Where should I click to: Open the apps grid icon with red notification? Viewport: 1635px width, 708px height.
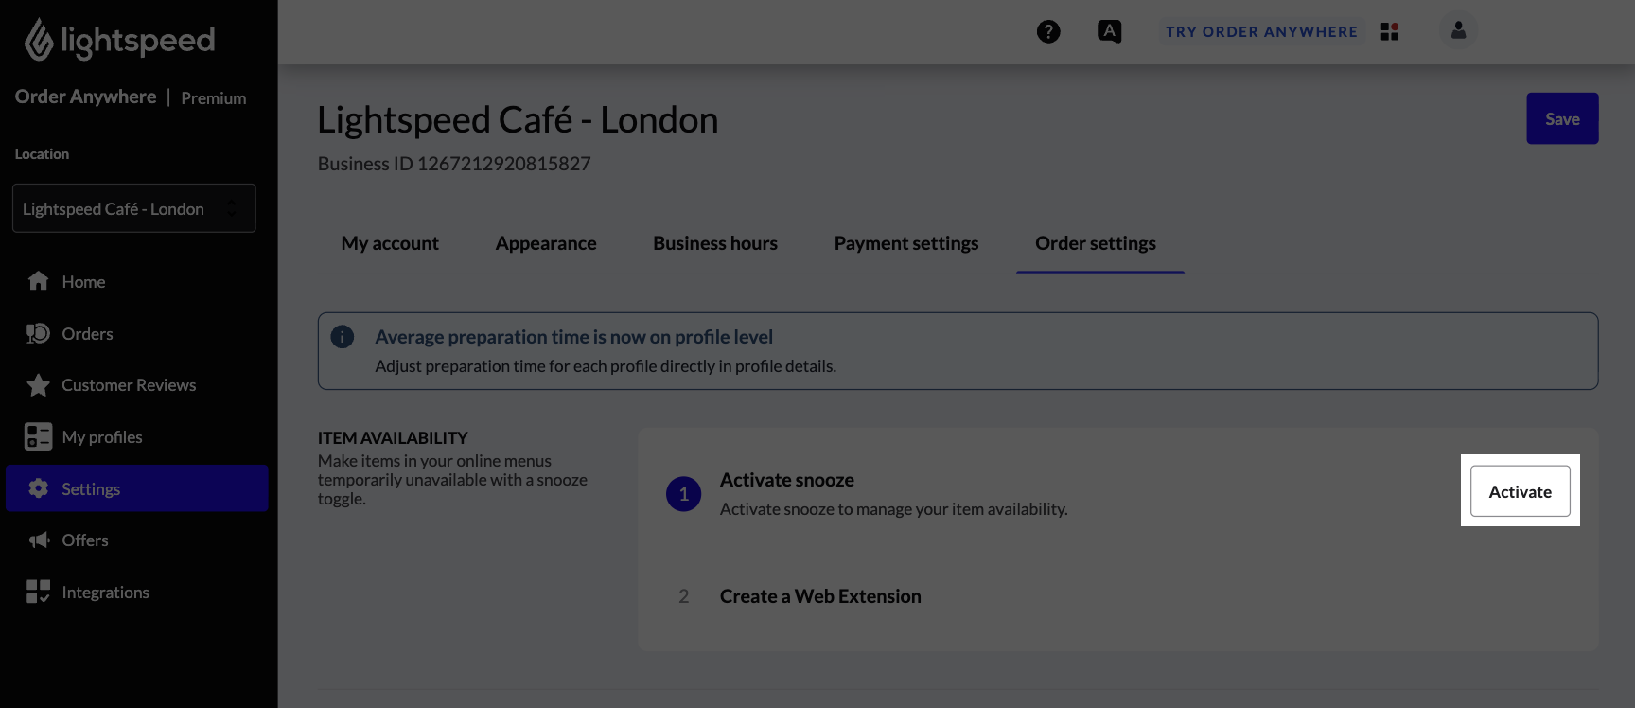coord(1390,31)
